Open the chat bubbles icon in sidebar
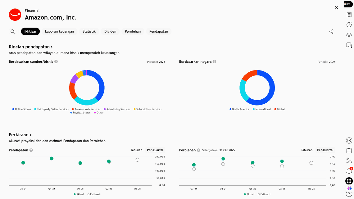The height and width of the screenshot is (199, 354). 349,45
